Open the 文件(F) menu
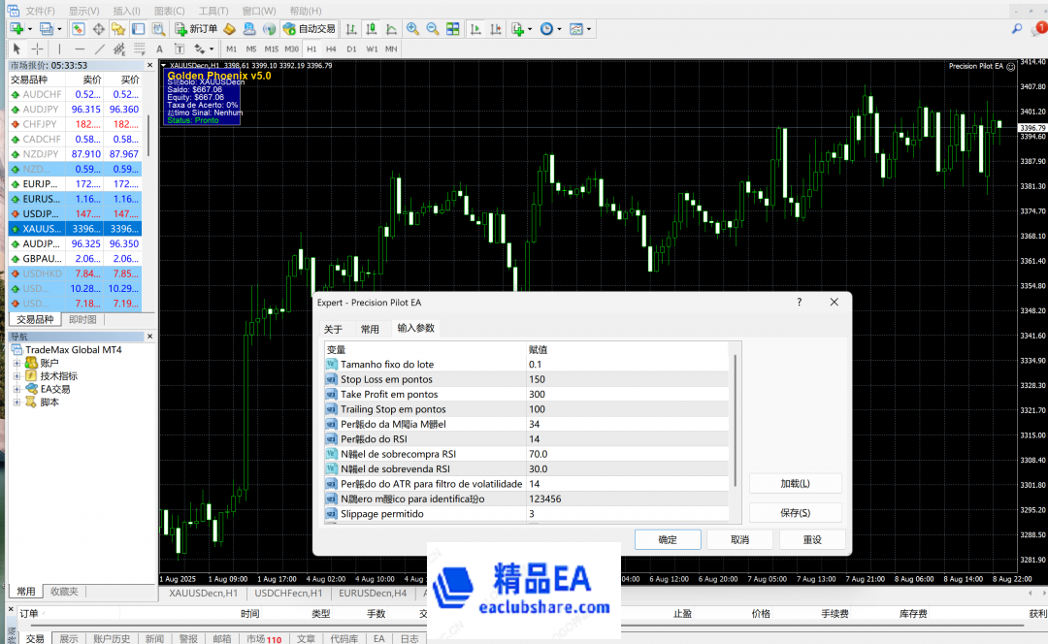Viewport: 1048px width, 644px height. 40,11
